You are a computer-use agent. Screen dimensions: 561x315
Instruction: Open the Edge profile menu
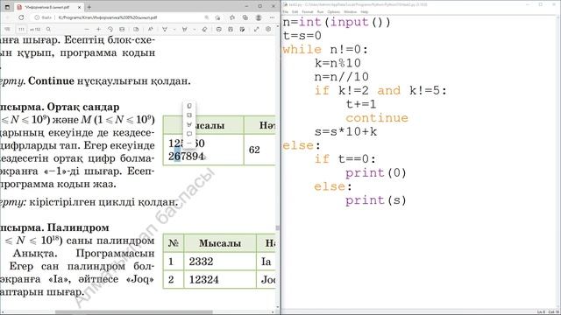coord(259,17)
